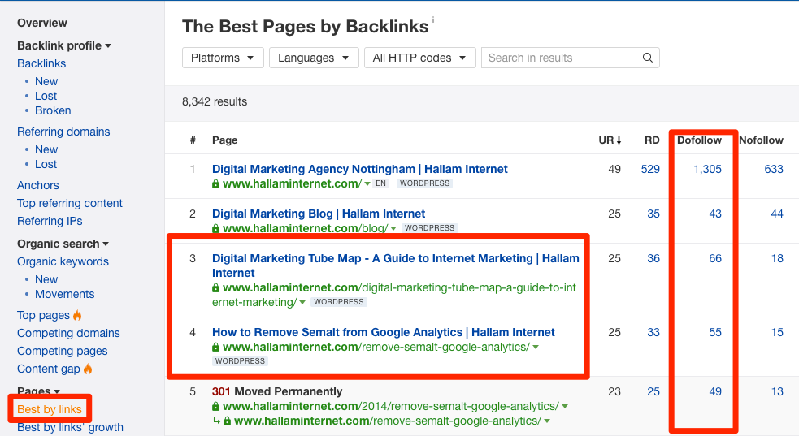Viewport: 799px width, 436px height.
Task: Open New under Organic keywords
Action: pos(46,279)
